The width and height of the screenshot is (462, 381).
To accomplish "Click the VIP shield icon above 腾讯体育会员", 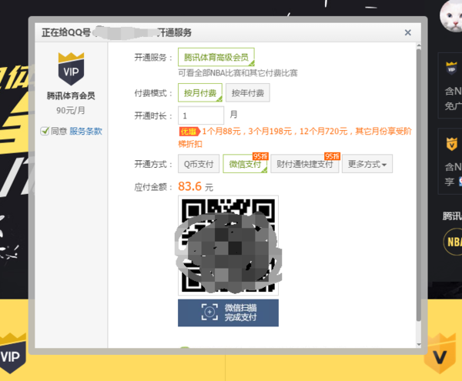I will 71,69.
